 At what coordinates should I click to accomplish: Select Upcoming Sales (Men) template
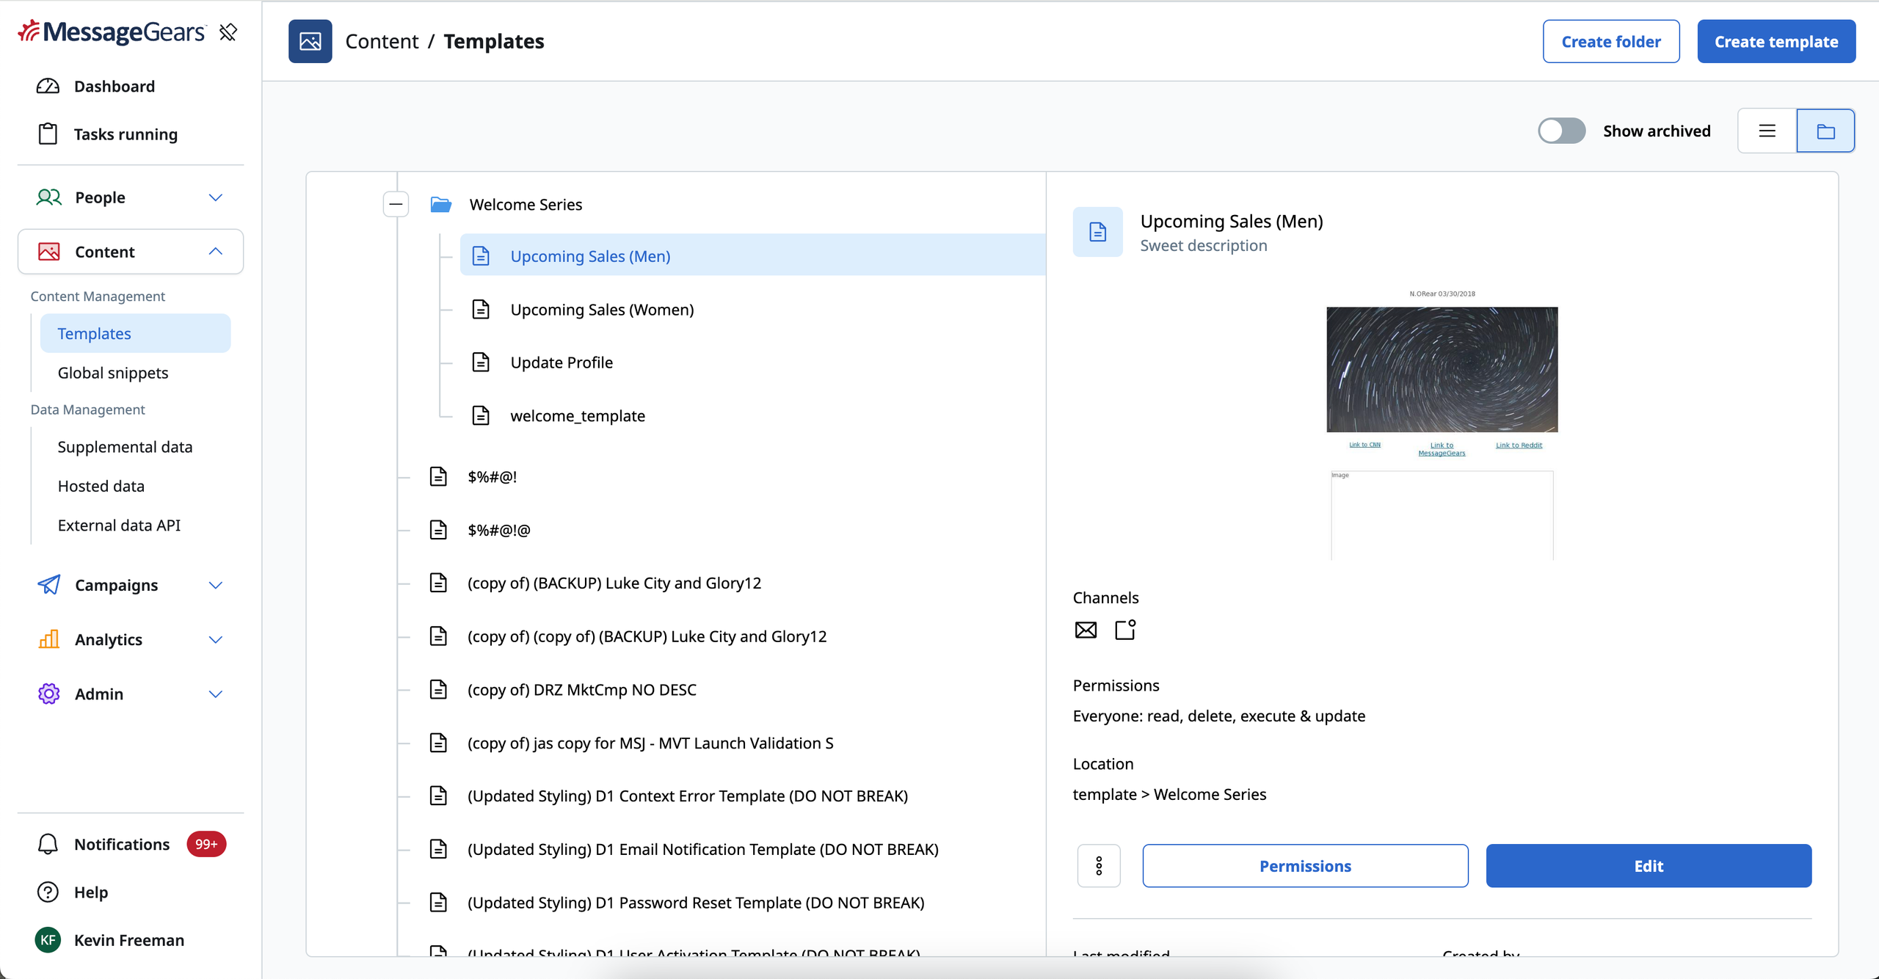click(752, 255)
